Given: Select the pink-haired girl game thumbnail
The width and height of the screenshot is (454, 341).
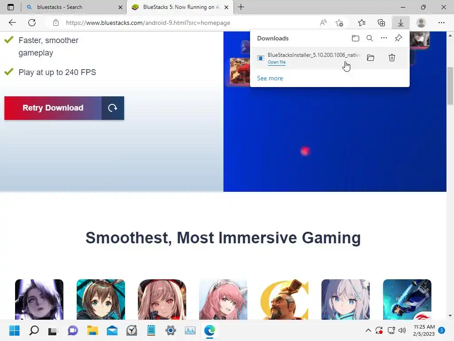Looking at the screenshot, I should [x=223, y=300].
